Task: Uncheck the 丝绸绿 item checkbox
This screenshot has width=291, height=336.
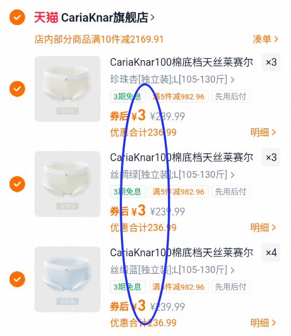Action: tap(17, 184)
